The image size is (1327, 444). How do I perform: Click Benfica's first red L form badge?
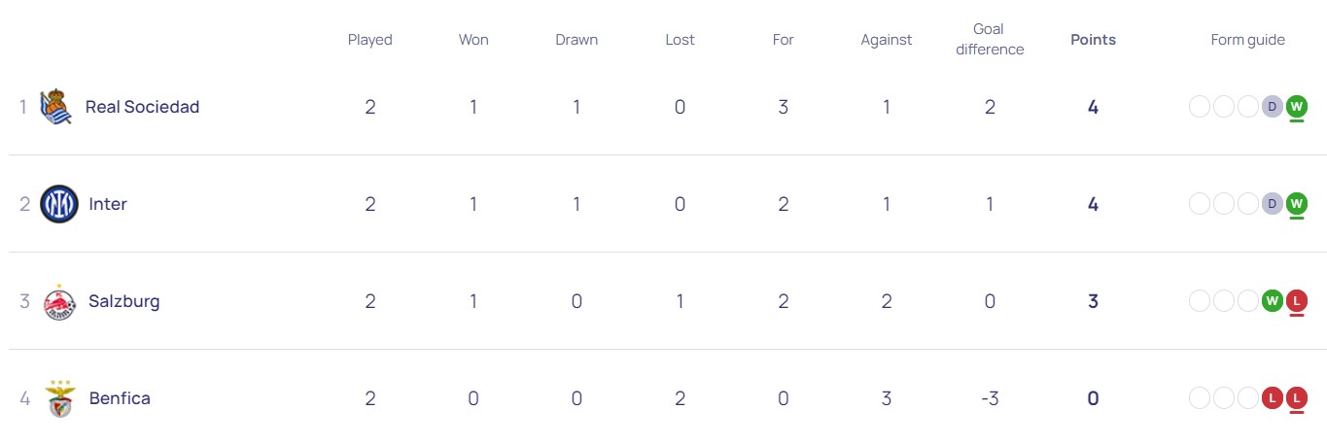(x=1273, y=398)
